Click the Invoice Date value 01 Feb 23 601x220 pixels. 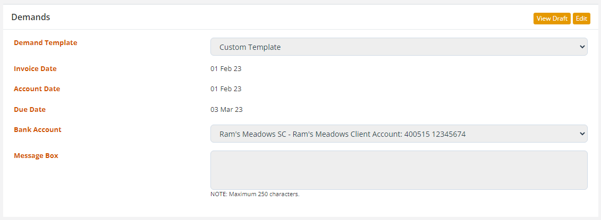[226, 69]
